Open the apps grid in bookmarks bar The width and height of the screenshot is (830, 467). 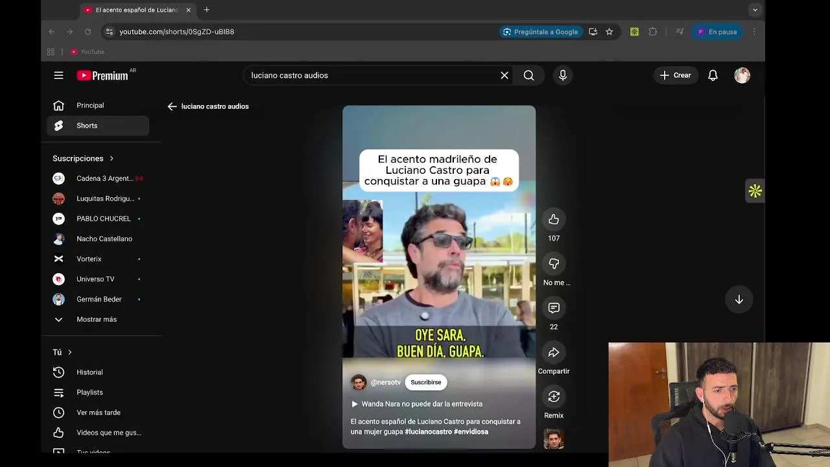pos(51,52)
